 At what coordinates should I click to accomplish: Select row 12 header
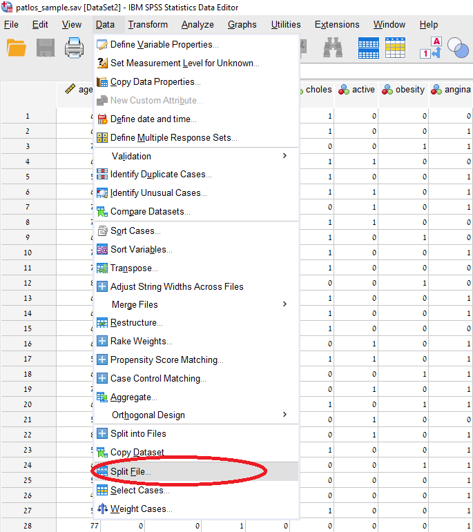click(28, 283)
